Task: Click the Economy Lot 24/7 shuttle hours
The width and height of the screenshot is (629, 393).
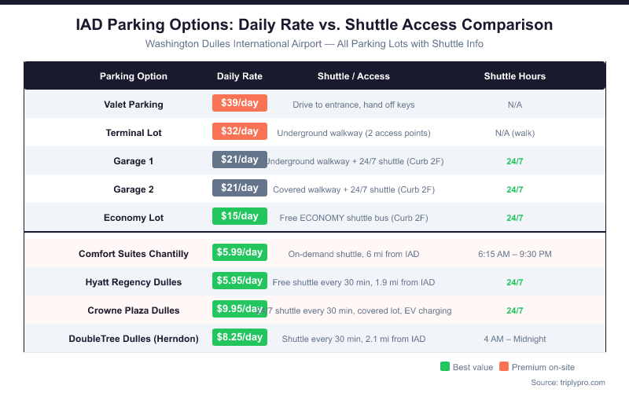Action: [x=515, y=218]
